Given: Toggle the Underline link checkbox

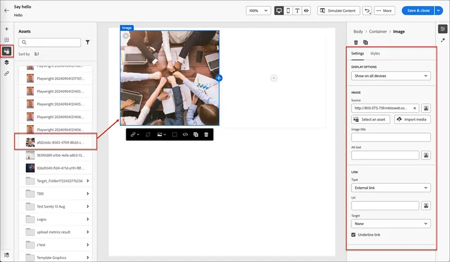Looking at the screenshot, I should point(353,235).
